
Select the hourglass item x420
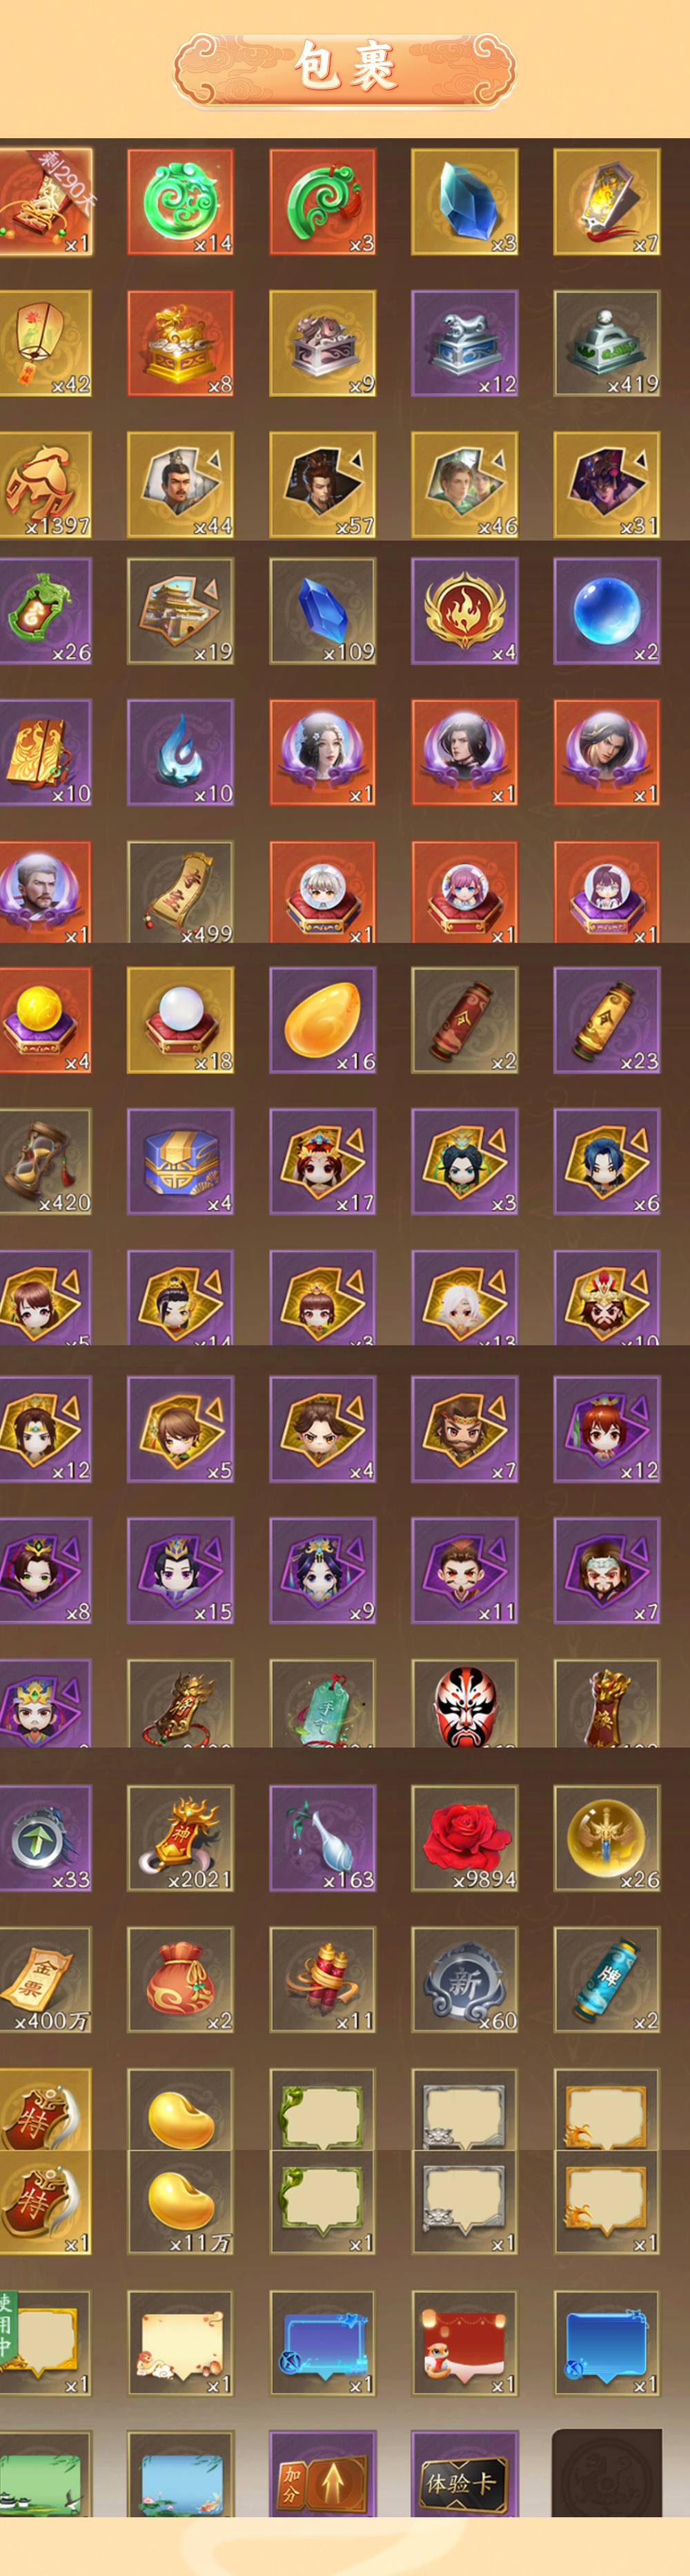[x=45, y=1161]
